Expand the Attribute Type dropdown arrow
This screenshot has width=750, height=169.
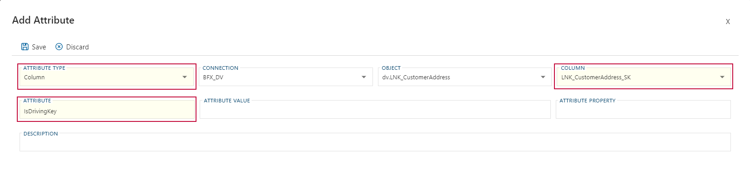pyautogui.click(x=185, y=77)
